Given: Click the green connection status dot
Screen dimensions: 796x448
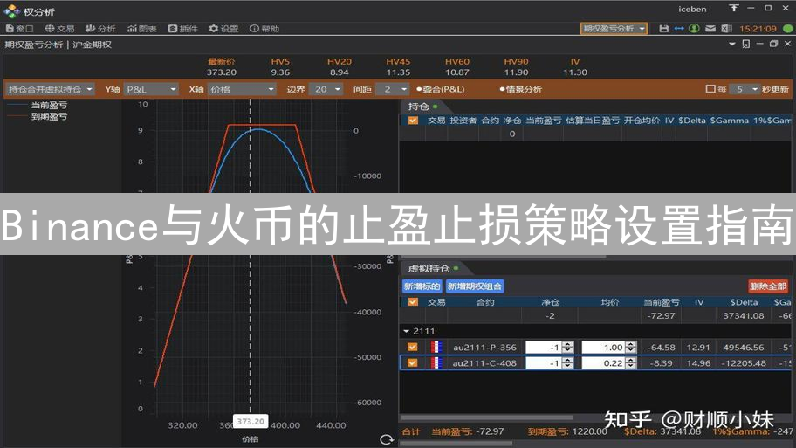Looking at the screenshot, I should [788, 29].
